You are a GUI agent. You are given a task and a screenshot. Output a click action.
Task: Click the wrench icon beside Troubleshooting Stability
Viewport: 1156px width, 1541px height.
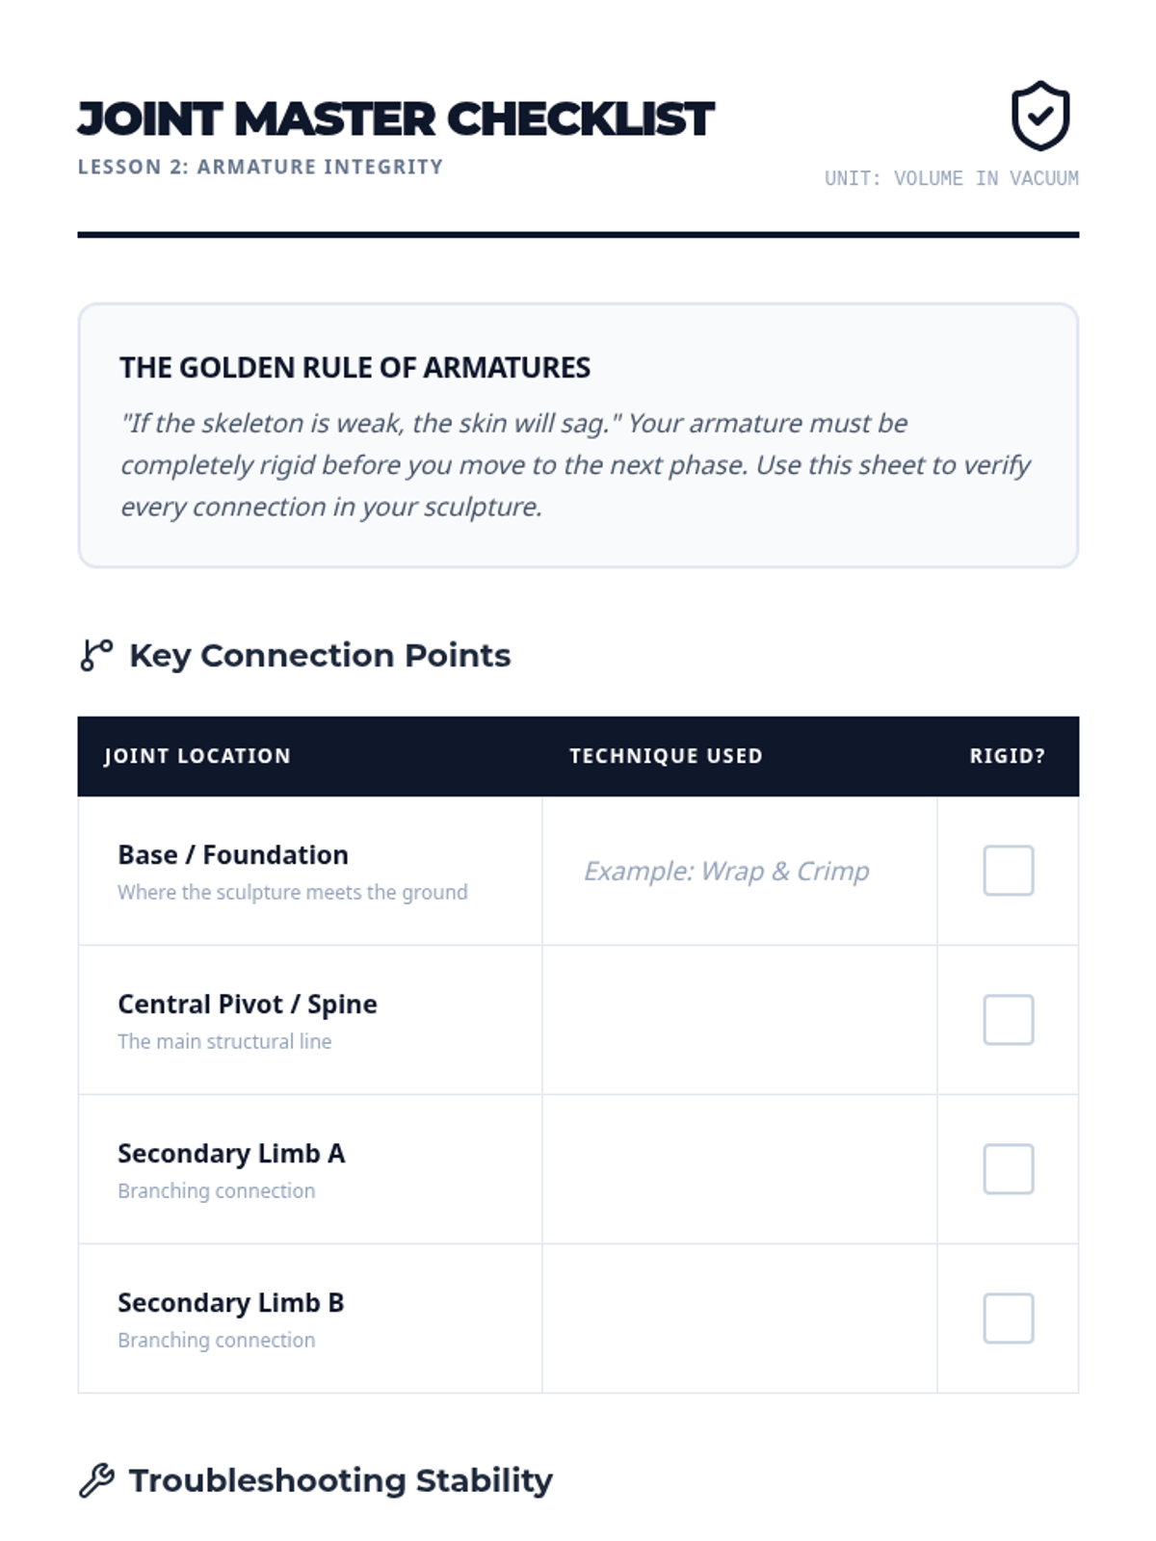tap(96, 1480)
